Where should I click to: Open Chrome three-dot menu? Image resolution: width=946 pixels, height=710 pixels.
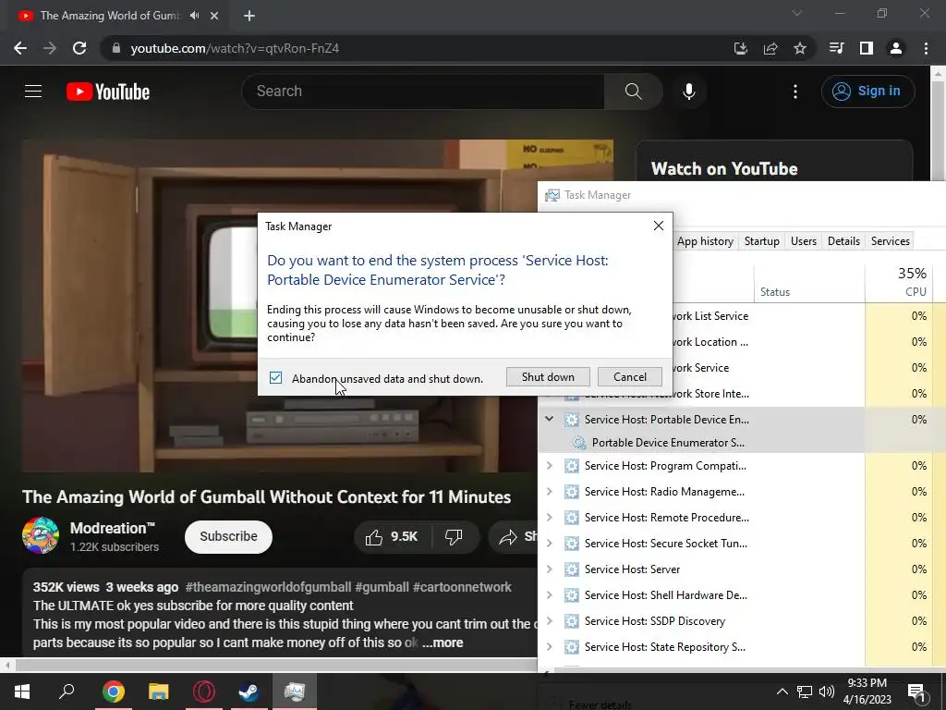pos(926,48)
